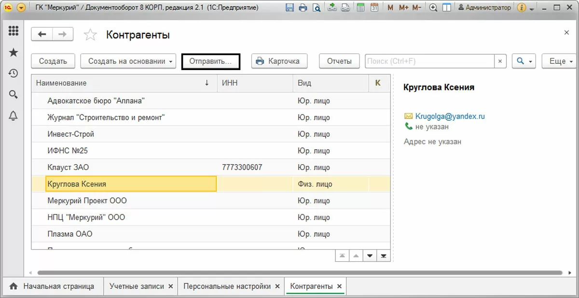
Task: Click the Print icon in title bar
Action: 303,8
